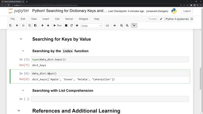Zoom out magnifier minus icon
203x114 pixels.
127,26
